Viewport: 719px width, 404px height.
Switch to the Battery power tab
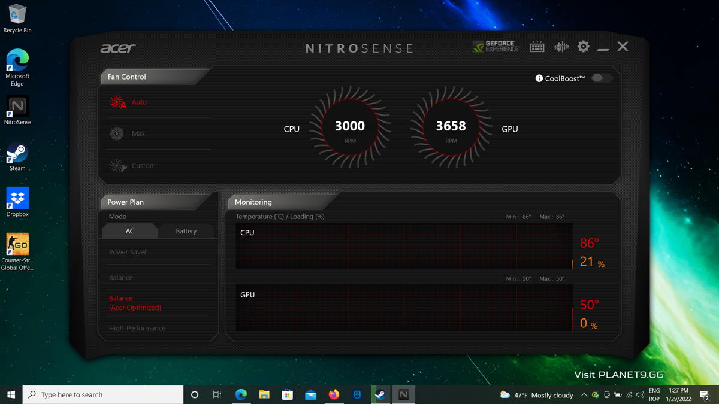186,231
